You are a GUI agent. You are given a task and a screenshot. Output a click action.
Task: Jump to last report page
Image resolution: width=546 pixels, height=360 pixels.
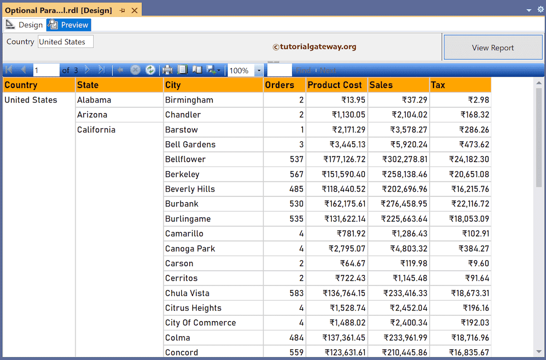coord(101,70)
